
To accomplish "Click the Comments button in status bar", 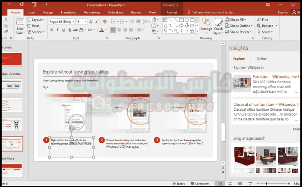I will 200,184.
